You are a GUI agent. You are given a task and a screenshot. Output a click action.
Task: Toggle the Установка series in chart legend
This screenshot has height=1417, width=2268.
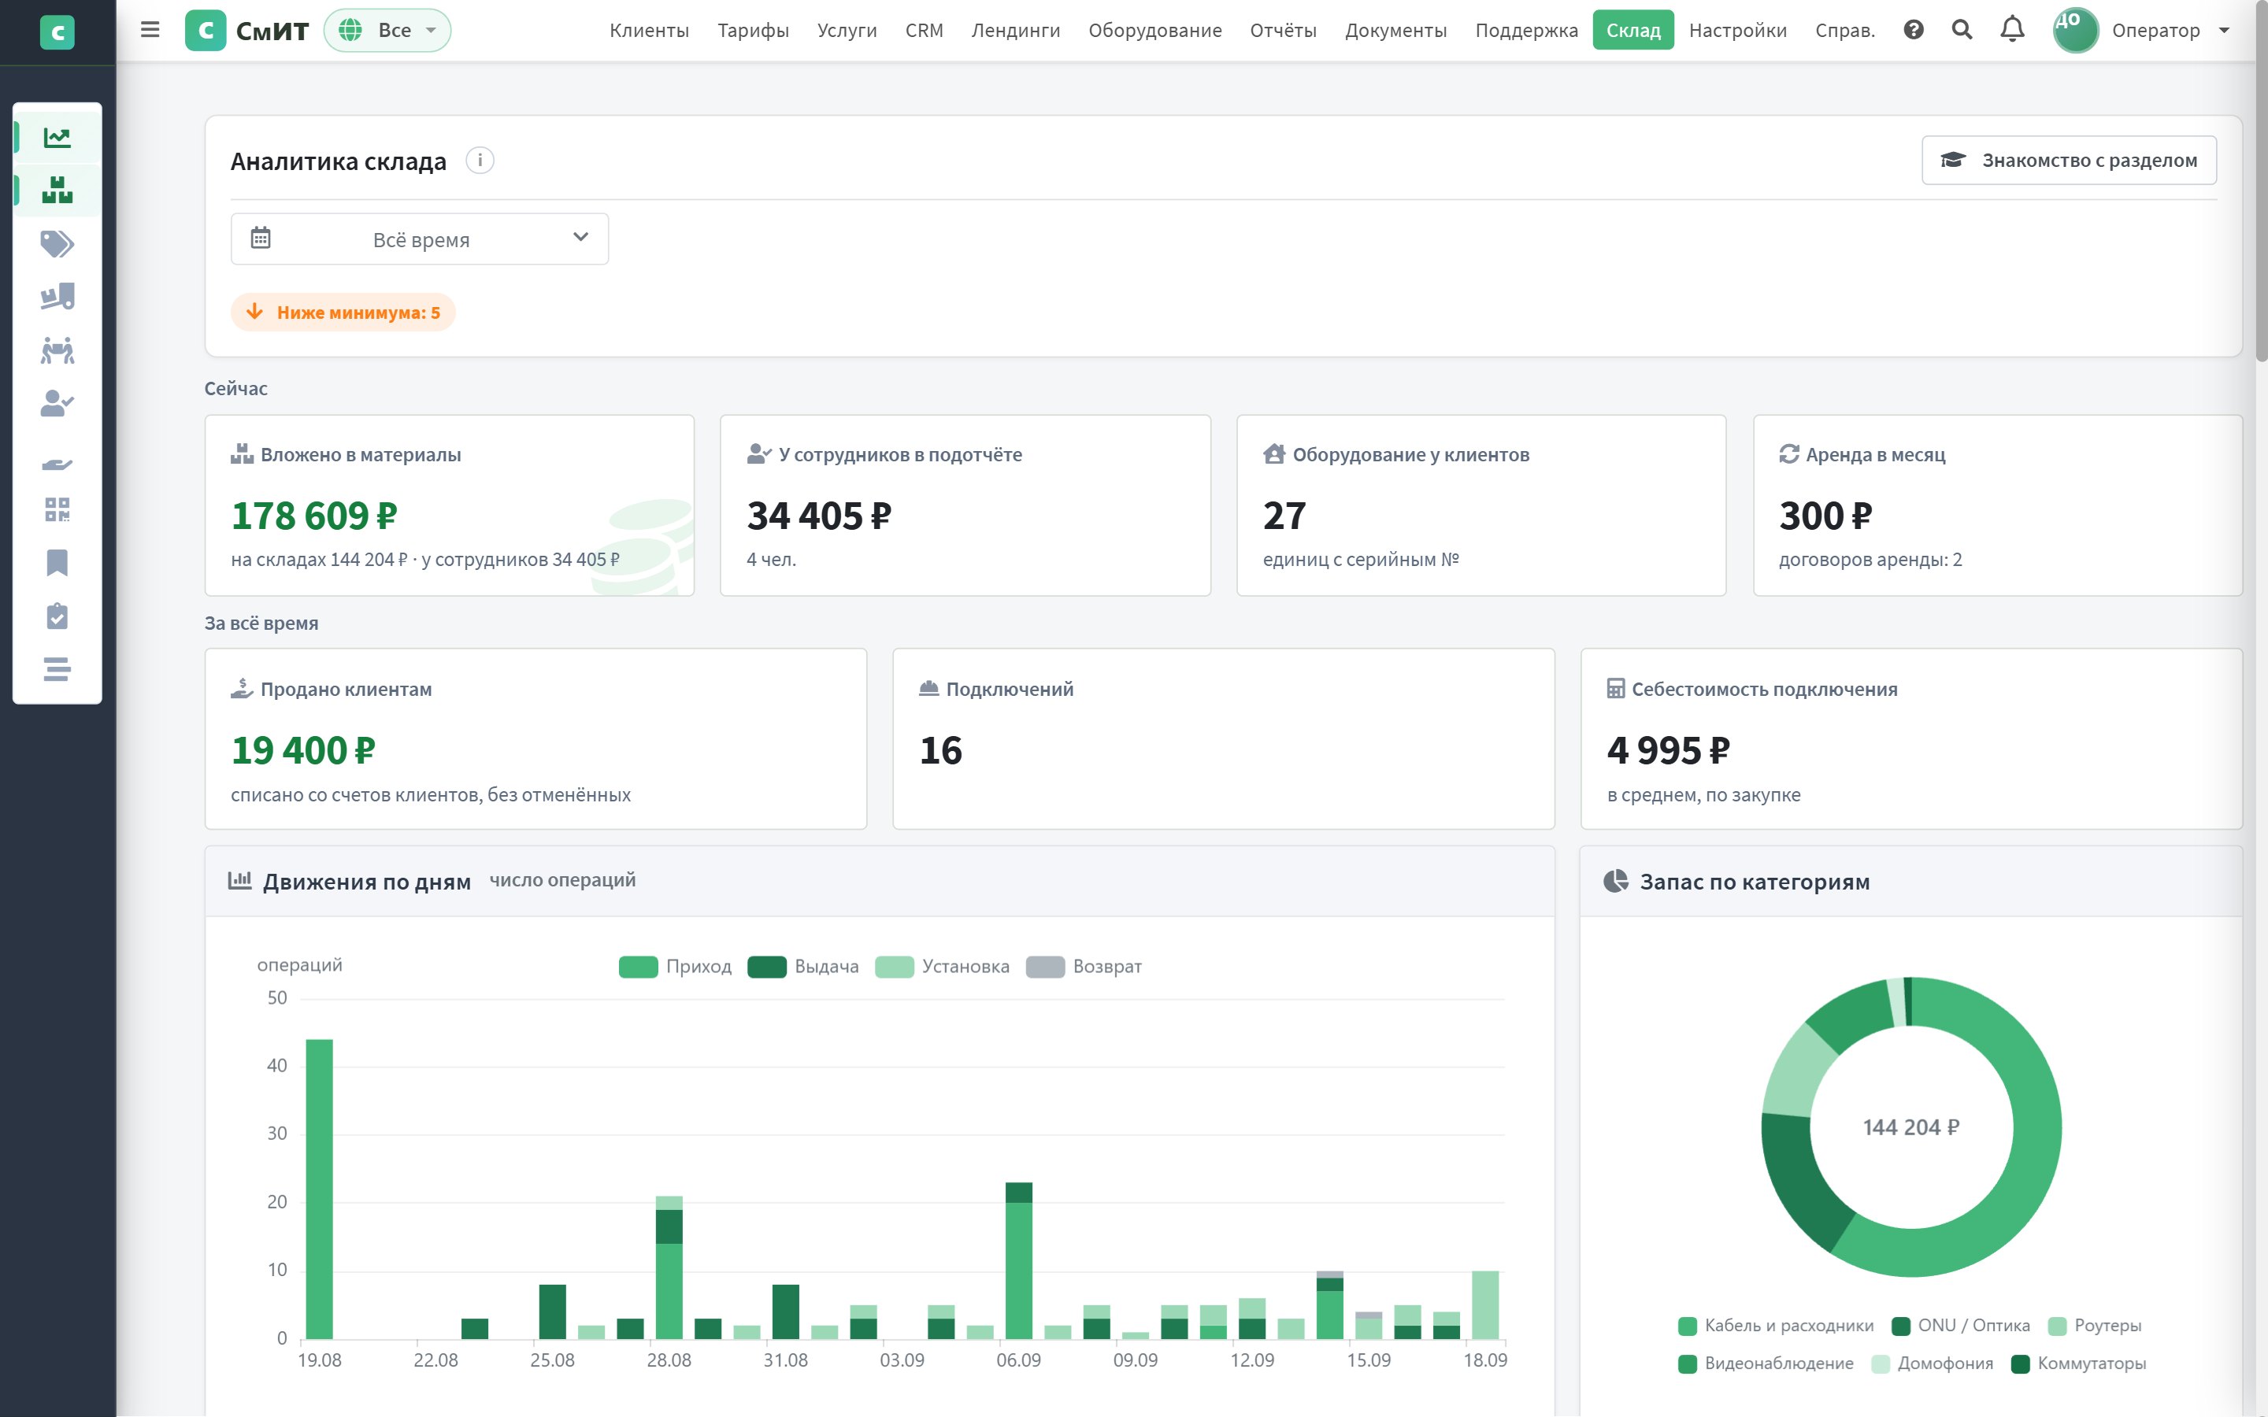tap(942, 966)
